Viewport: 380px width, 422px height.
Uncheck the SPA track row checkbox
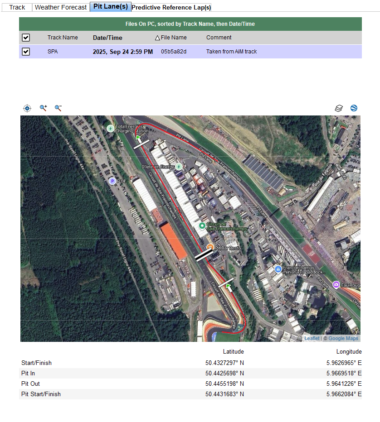pos(26,52)
